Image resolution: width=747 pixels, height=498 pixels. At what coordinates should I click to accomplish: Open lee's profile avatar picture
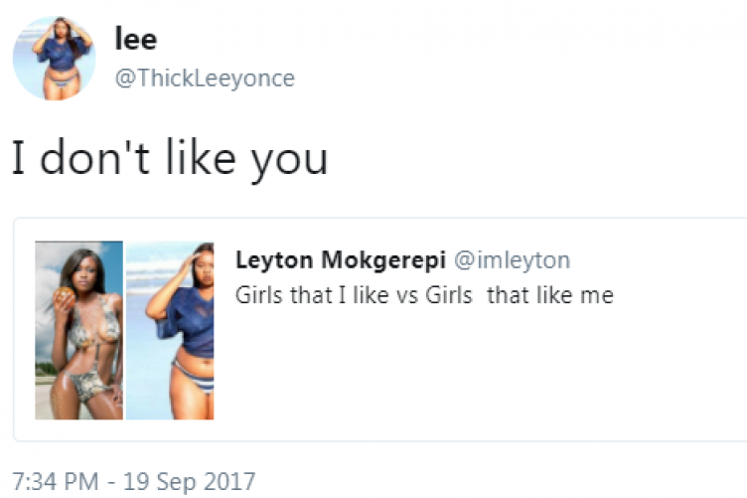pos(54,58)
